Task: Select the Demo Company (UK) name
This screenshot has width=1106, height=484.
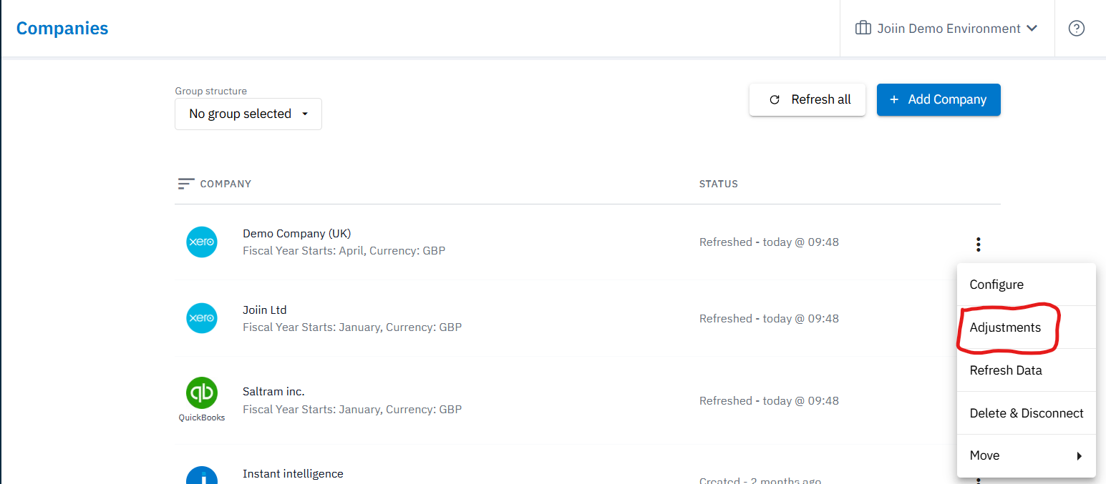Action: (297, 234)
